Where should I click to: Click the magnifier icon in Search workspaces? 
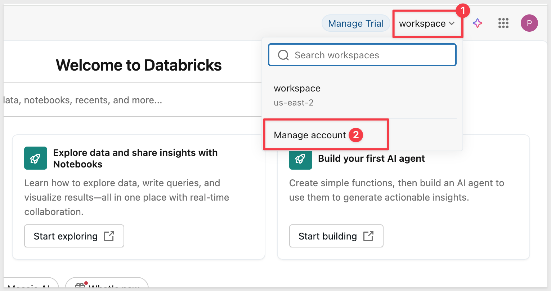coord(283,55)
